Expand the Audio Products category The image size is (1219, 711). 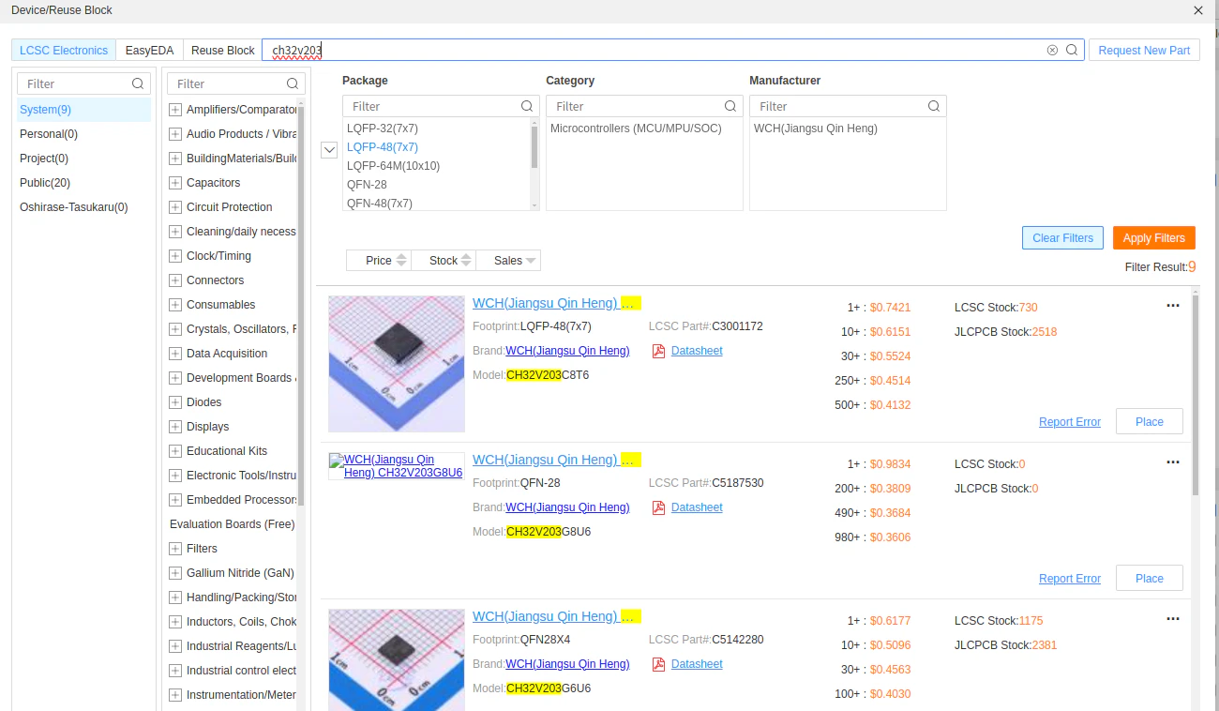(175, 134)
